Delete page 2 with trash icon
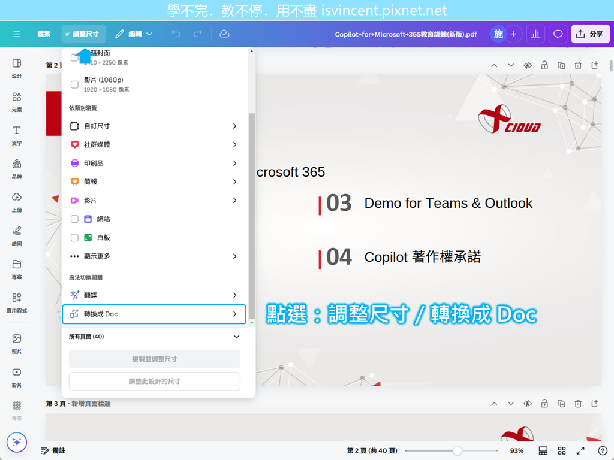Image resolution: width=614 pixels, height=460 pixels. [x=578, y=65]
